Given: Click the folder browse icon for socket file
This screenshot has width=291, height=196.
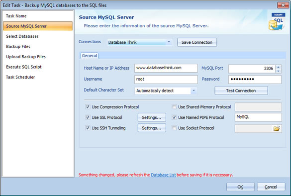Looking at the screenshot, I should (x=277, y=128).
